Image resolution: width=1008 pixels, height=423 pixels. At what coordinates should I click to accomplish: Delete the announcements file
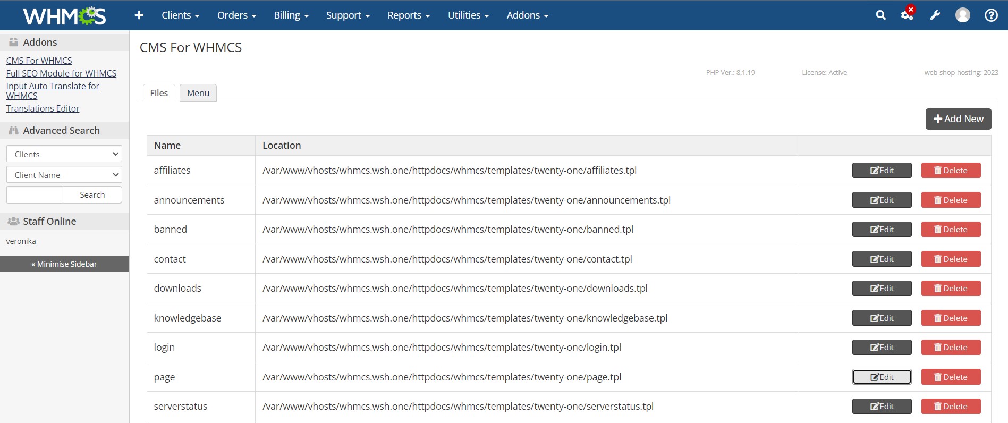[x=951, y=200]
